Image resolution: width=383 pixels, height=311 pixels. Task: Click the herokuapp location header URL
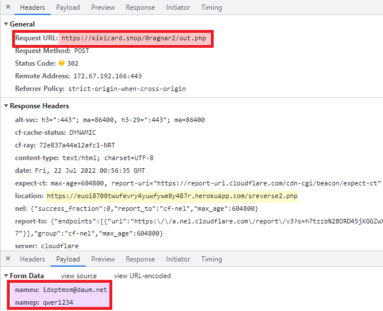point(172,196)
